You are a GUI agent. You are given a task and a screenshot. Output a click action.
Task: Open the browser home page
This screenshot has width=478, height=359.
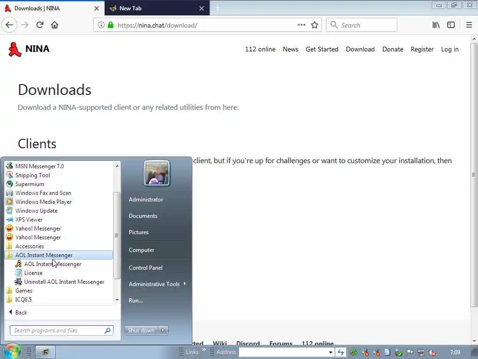(x=55, y=25)
